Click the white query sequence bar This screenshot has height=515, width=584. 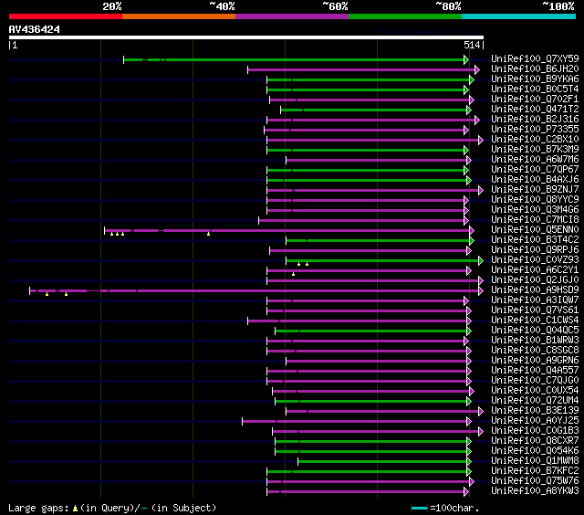(x=245, y=37)
